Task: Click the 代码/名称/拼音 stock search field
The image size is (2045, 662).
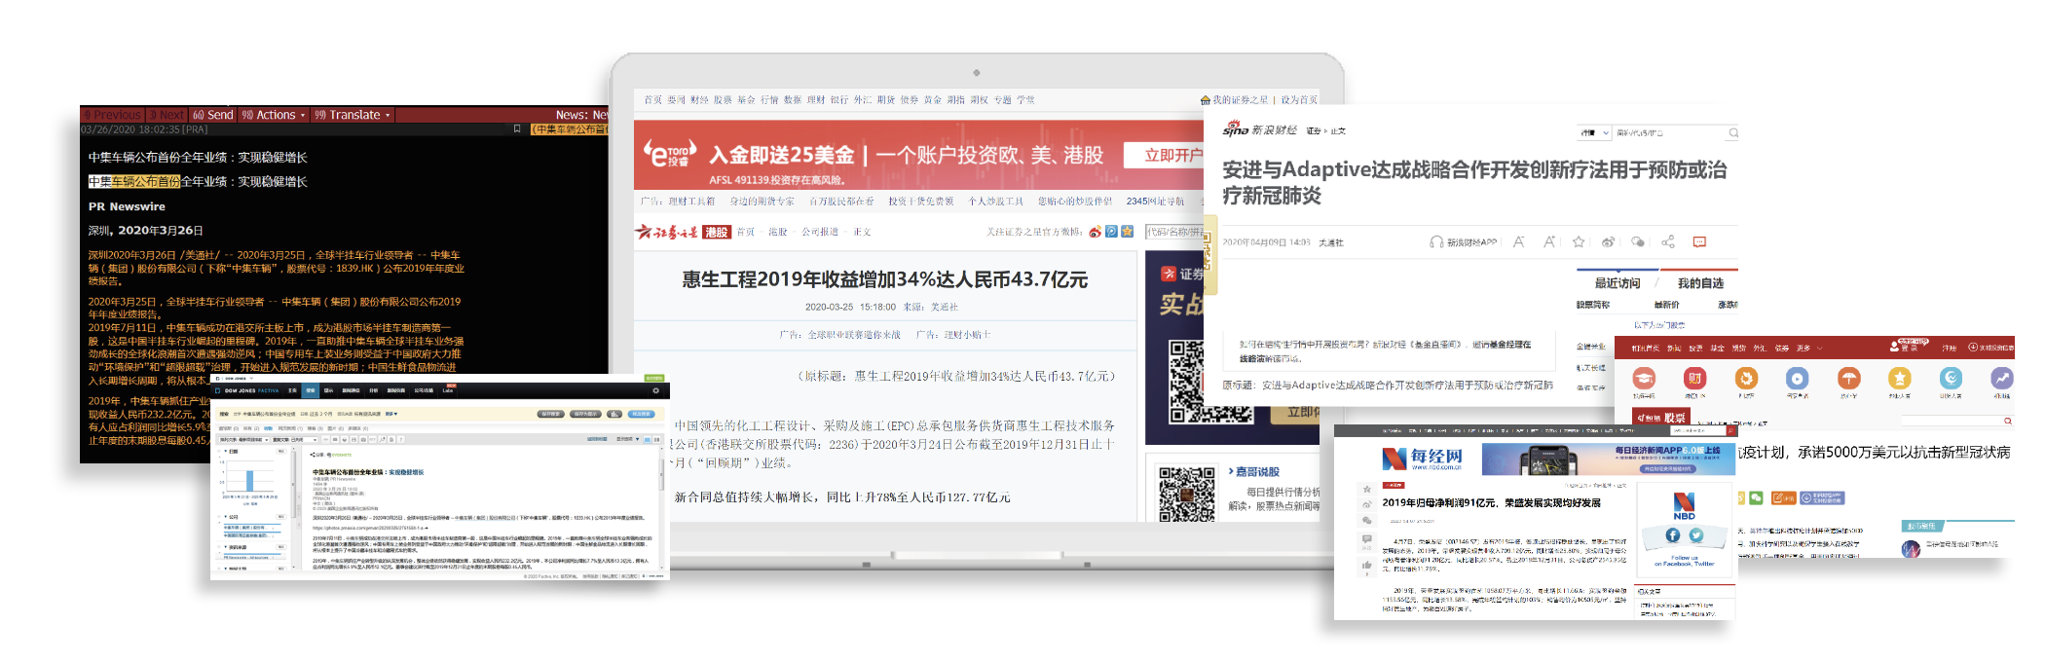Action: pyautogui.click(x=1174, y=232)
